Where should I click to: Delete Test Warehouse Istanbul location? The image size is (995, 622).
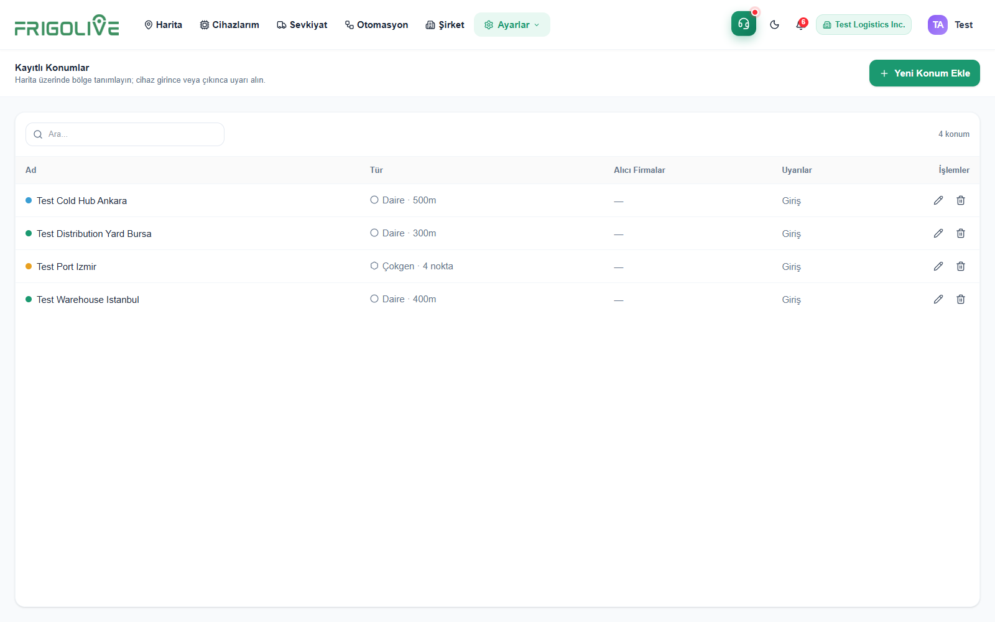(x=961, y=299)
